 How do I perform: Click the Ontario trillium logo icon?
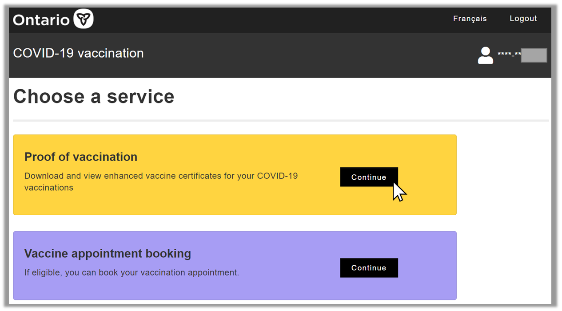point(83,19)
